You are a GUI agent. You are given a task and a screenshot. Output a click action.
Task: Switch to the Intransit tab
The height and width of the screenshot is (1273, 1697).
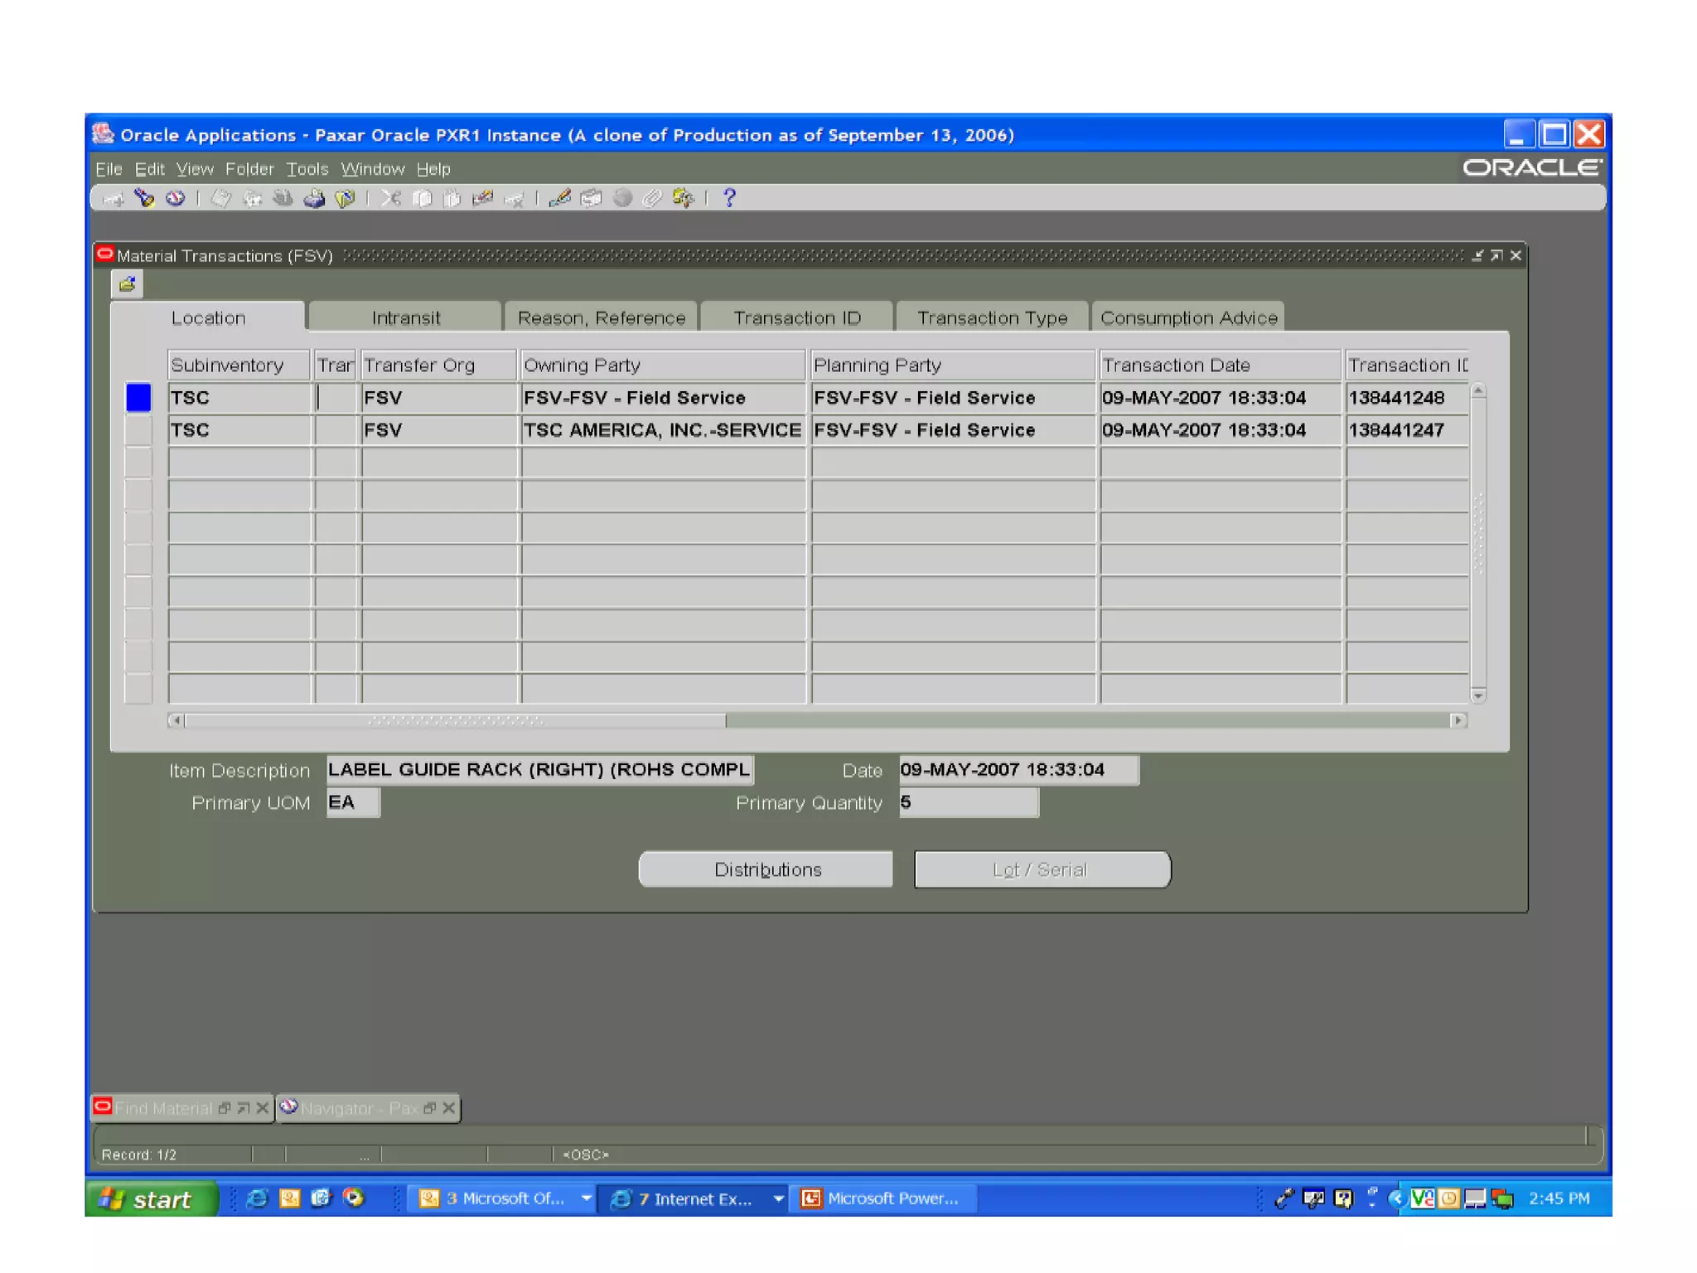click(x=406, y=317)
